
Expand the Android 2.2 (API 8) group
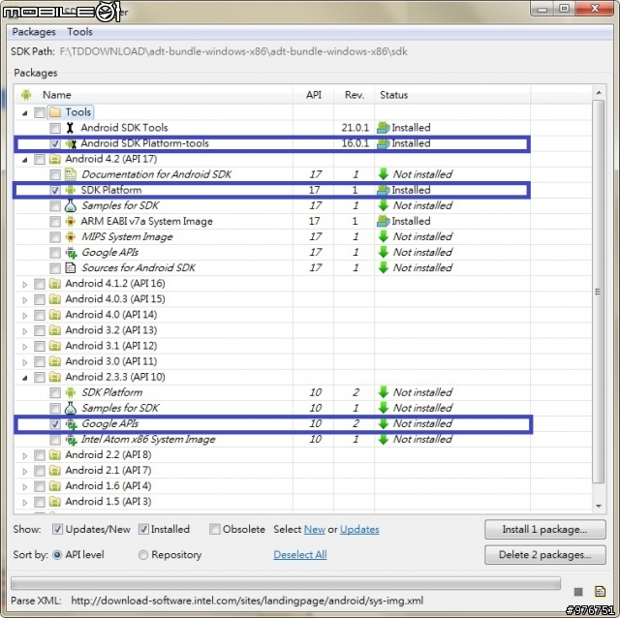(25, 456)
